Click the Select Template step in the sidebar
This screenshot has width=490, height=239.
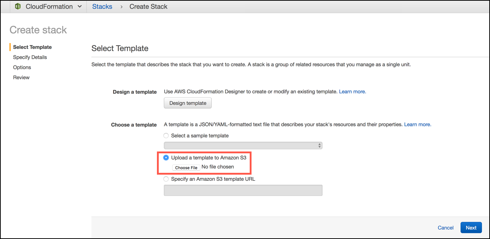[32, 47]
